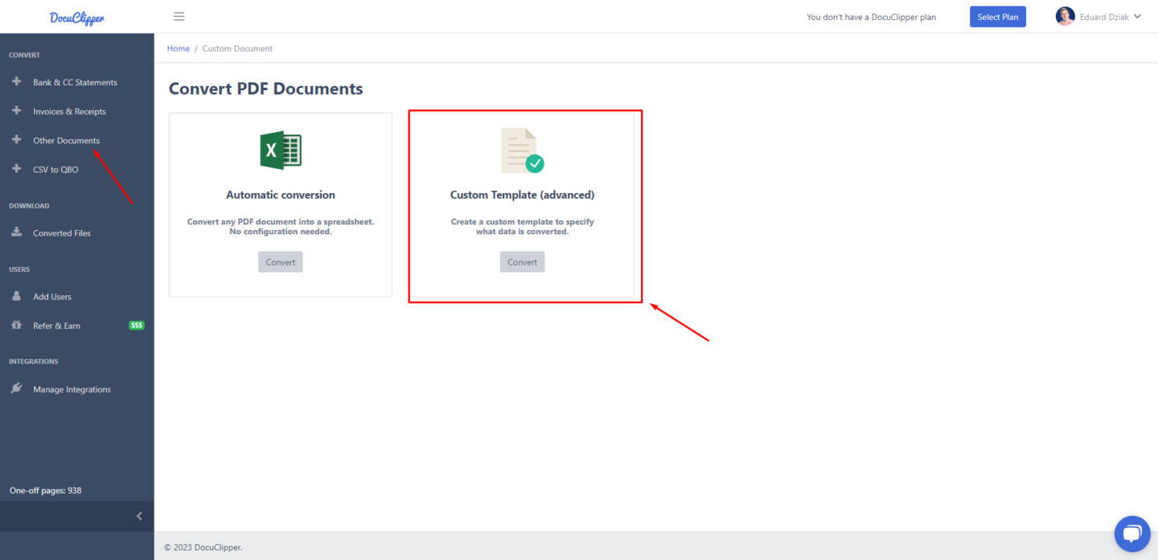This screenshot has height=560, width=1158.
Task: Follow the Home breadcrumb link
Action: pos(179,48)
